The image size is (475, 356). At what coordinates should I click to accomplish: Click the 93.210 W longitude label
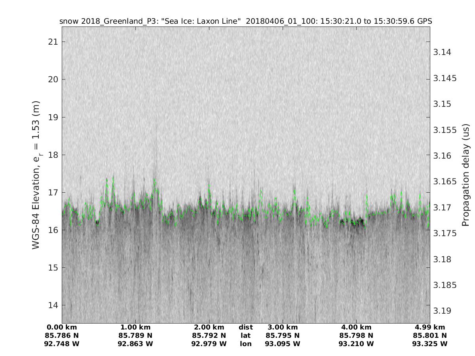coord(356,344)
